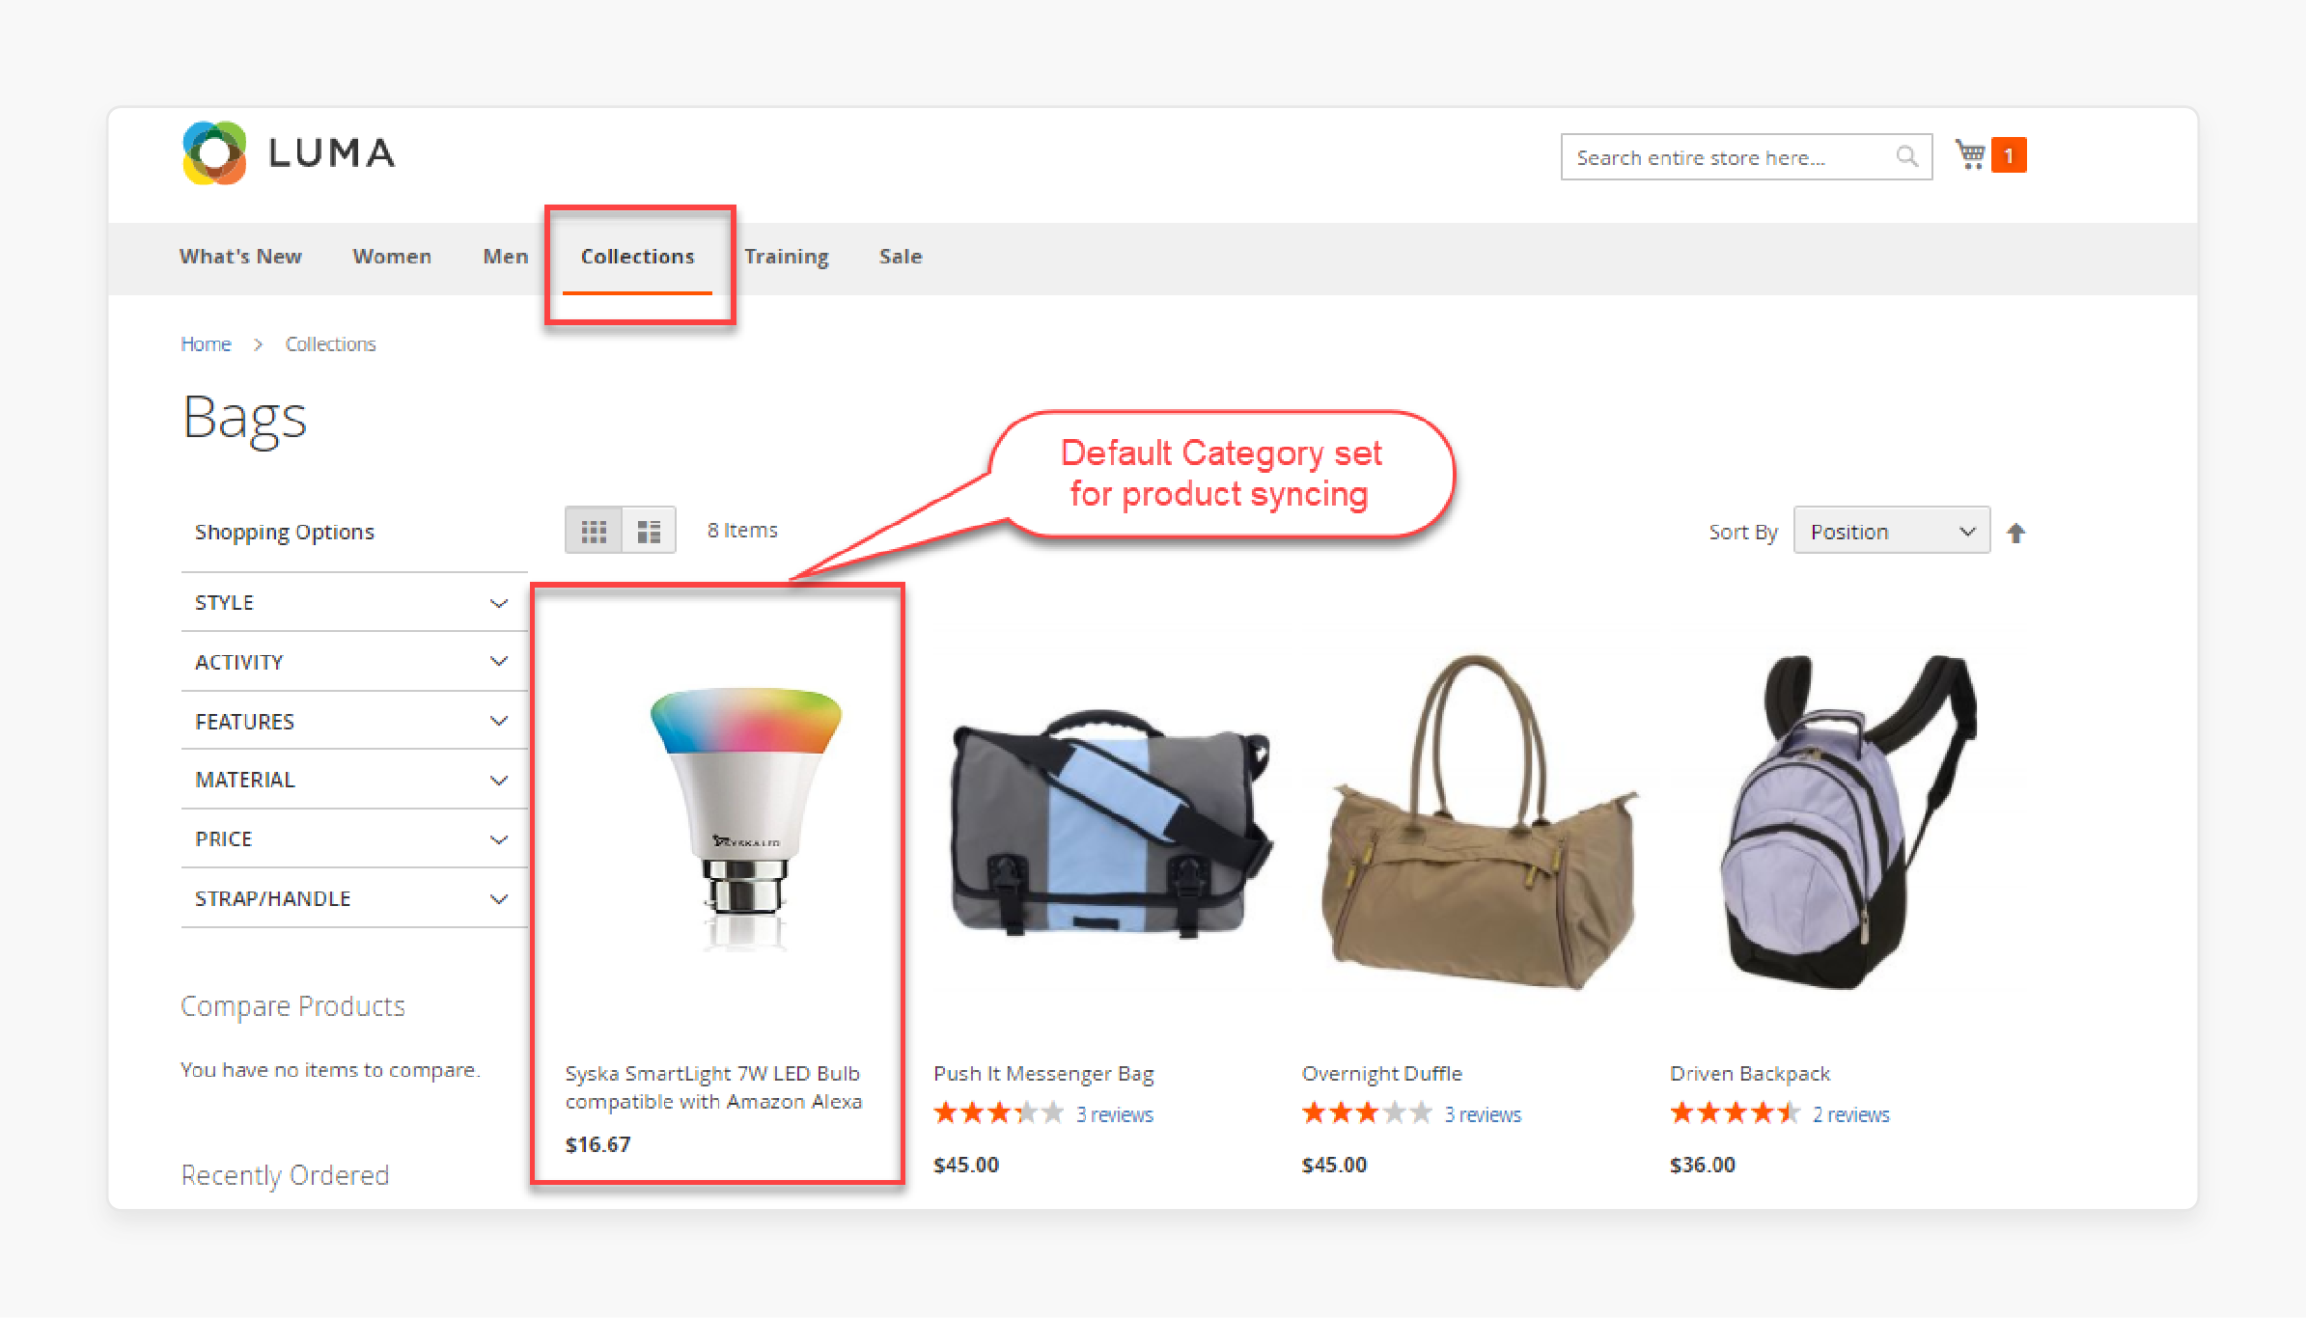Open Overnight Duffle product image
Screen dimensions: 2306x1318
[1480, 822]
